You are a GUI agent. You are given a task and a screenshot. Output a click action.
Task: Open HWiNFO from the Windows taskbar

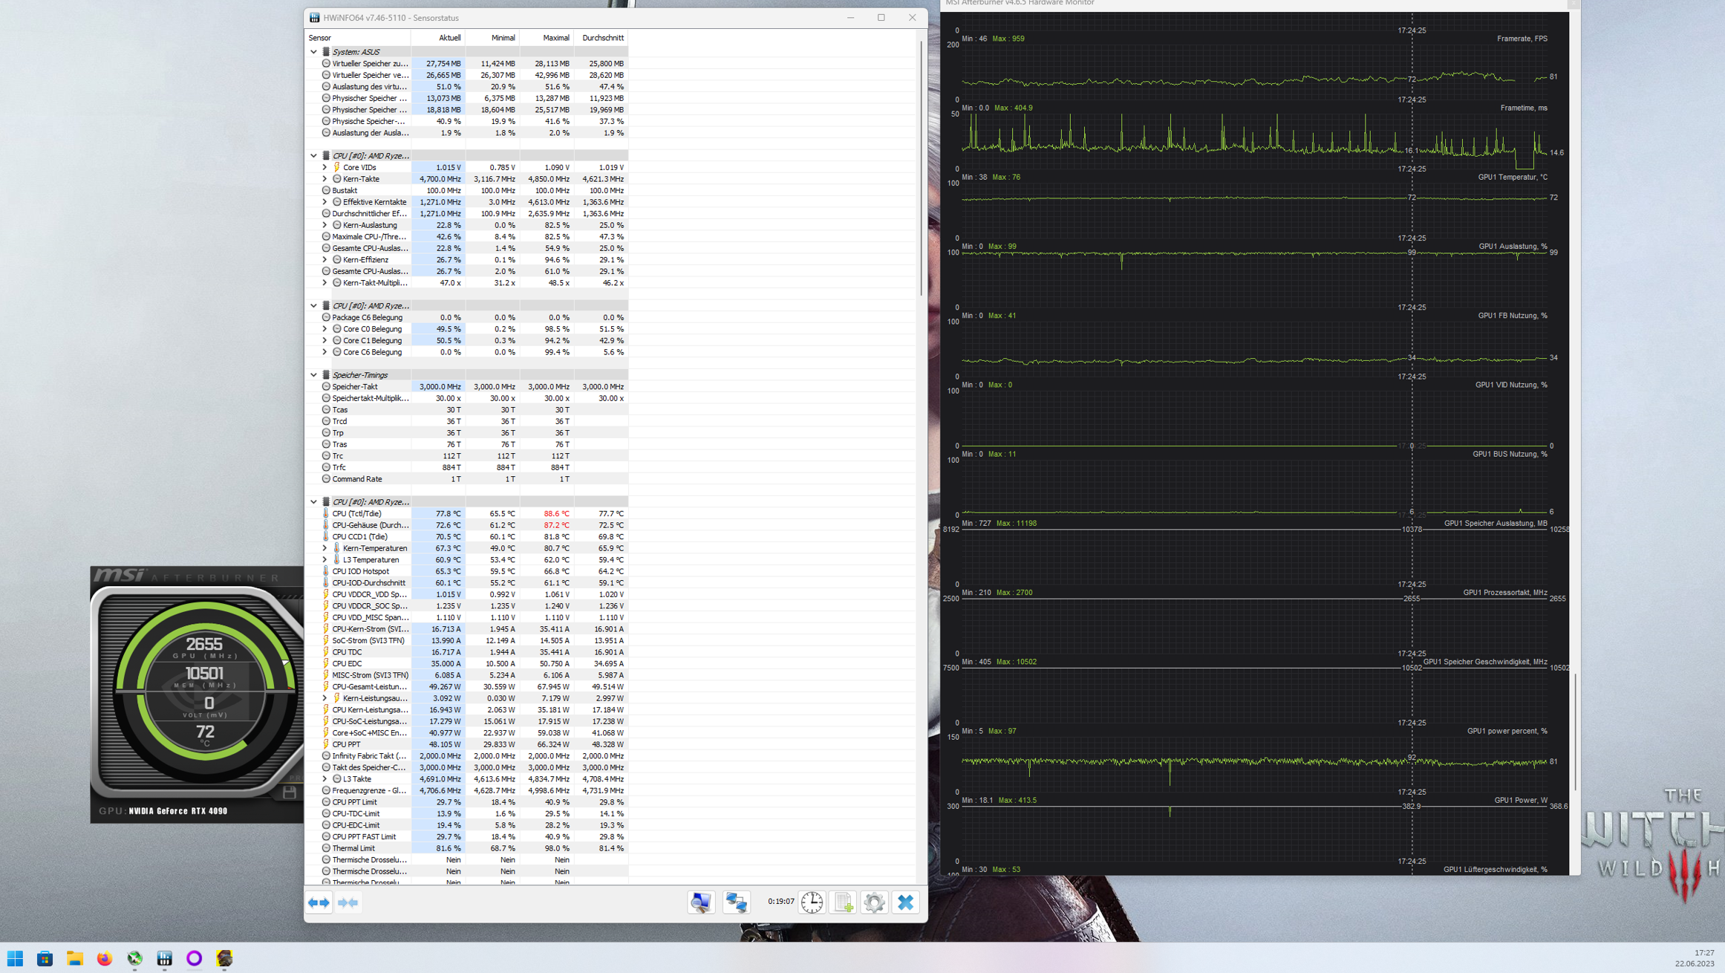click(165, 958)
